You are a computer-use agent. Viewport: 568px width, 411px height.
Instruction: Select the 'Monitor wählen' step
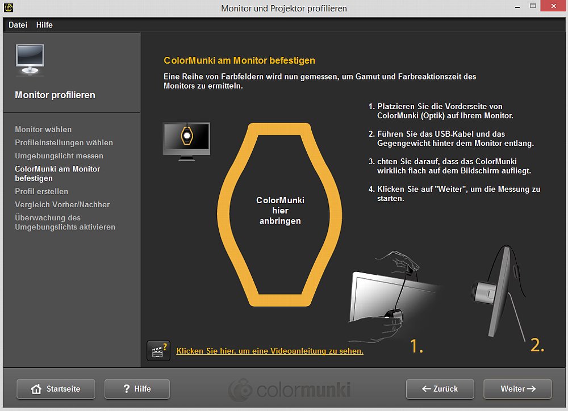coord(43,129)
